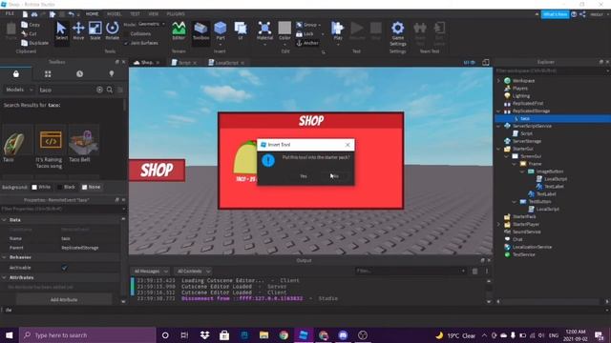Clear the Toolbox search text
The image size is (611, 343).
[99, 90]
